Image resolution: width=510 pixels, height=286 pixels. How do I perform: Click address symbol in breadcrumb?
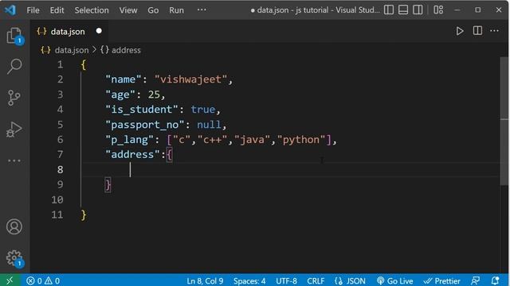tap(126, 50)
